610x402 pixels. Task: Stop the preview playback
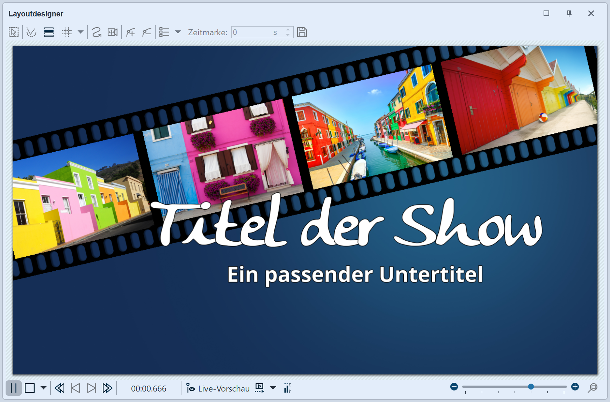pyautogui.click(x=30, y=388)
